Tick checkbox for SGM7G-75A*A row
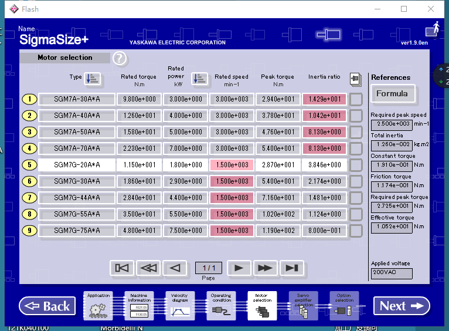 click(356, 231)
